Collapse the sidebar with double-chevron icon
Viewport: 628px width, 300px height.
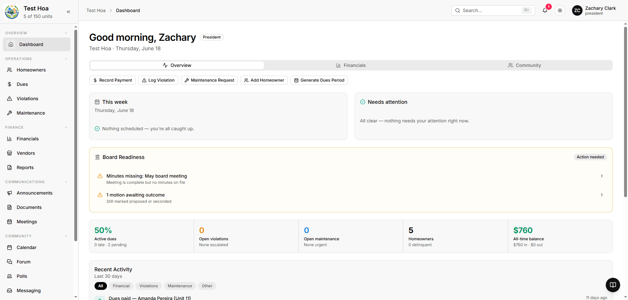tap(68, 12)
